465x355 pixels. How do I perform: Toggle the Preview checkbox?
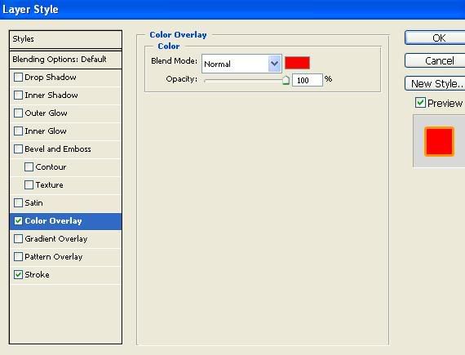(420, 103)
